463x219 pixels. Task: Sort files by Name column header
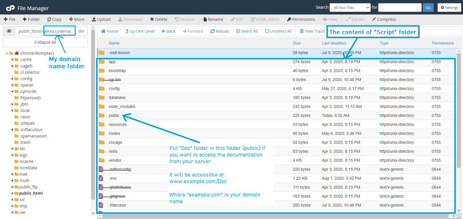114,43
